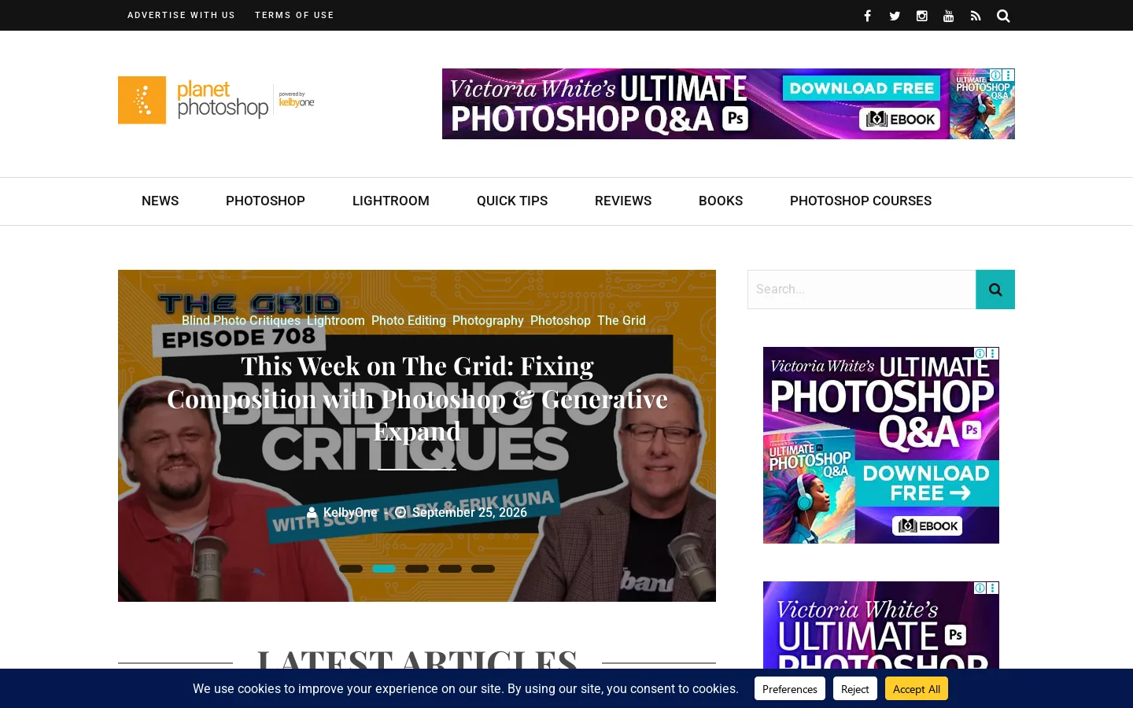This screenshot has height=708, width=1133.
Task: Open the YouTube social icon
Action: point(949,16)
